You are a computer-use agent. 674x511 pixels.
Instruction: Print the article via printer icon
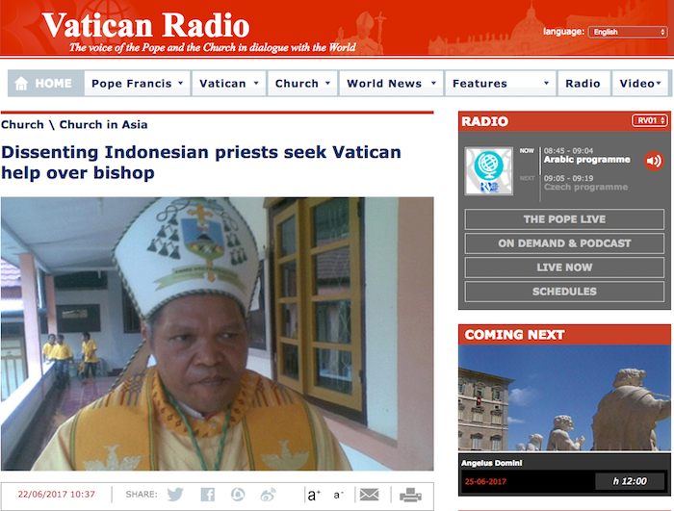410,495
